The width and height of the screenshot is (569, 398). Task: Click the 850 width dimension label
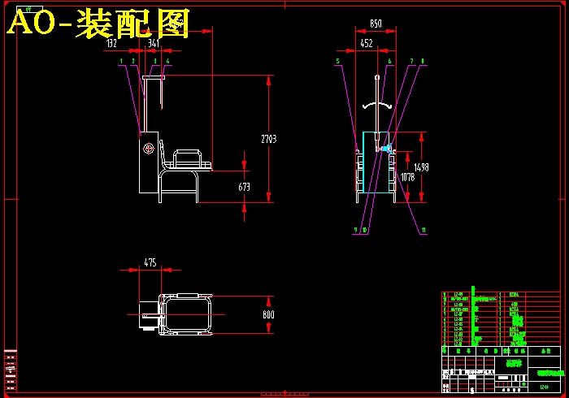click(x=376, y=24)
